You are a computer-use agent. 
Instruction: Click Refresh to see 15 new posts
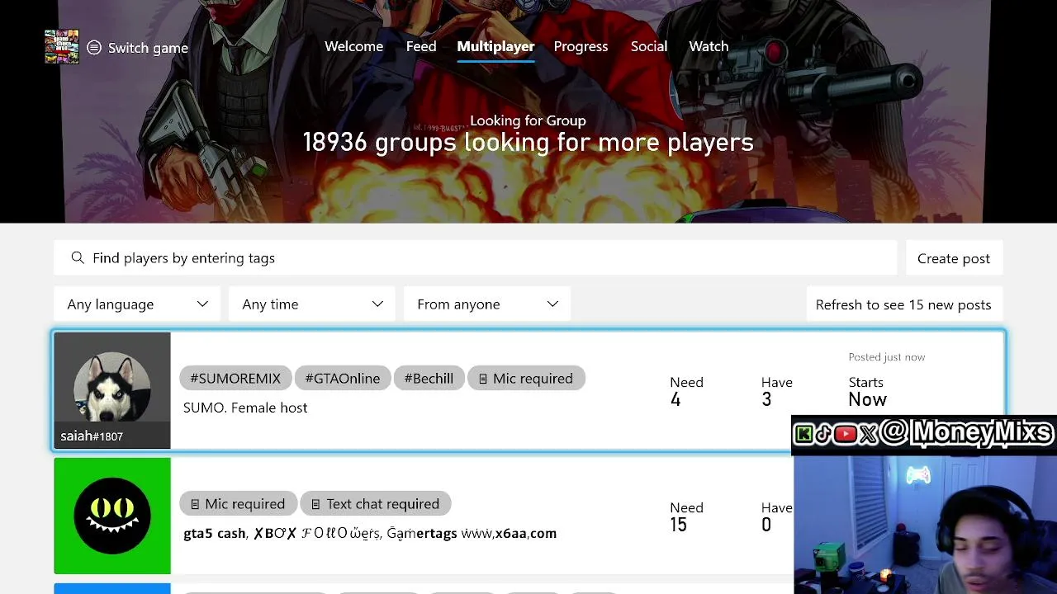(x=903, y=304)
